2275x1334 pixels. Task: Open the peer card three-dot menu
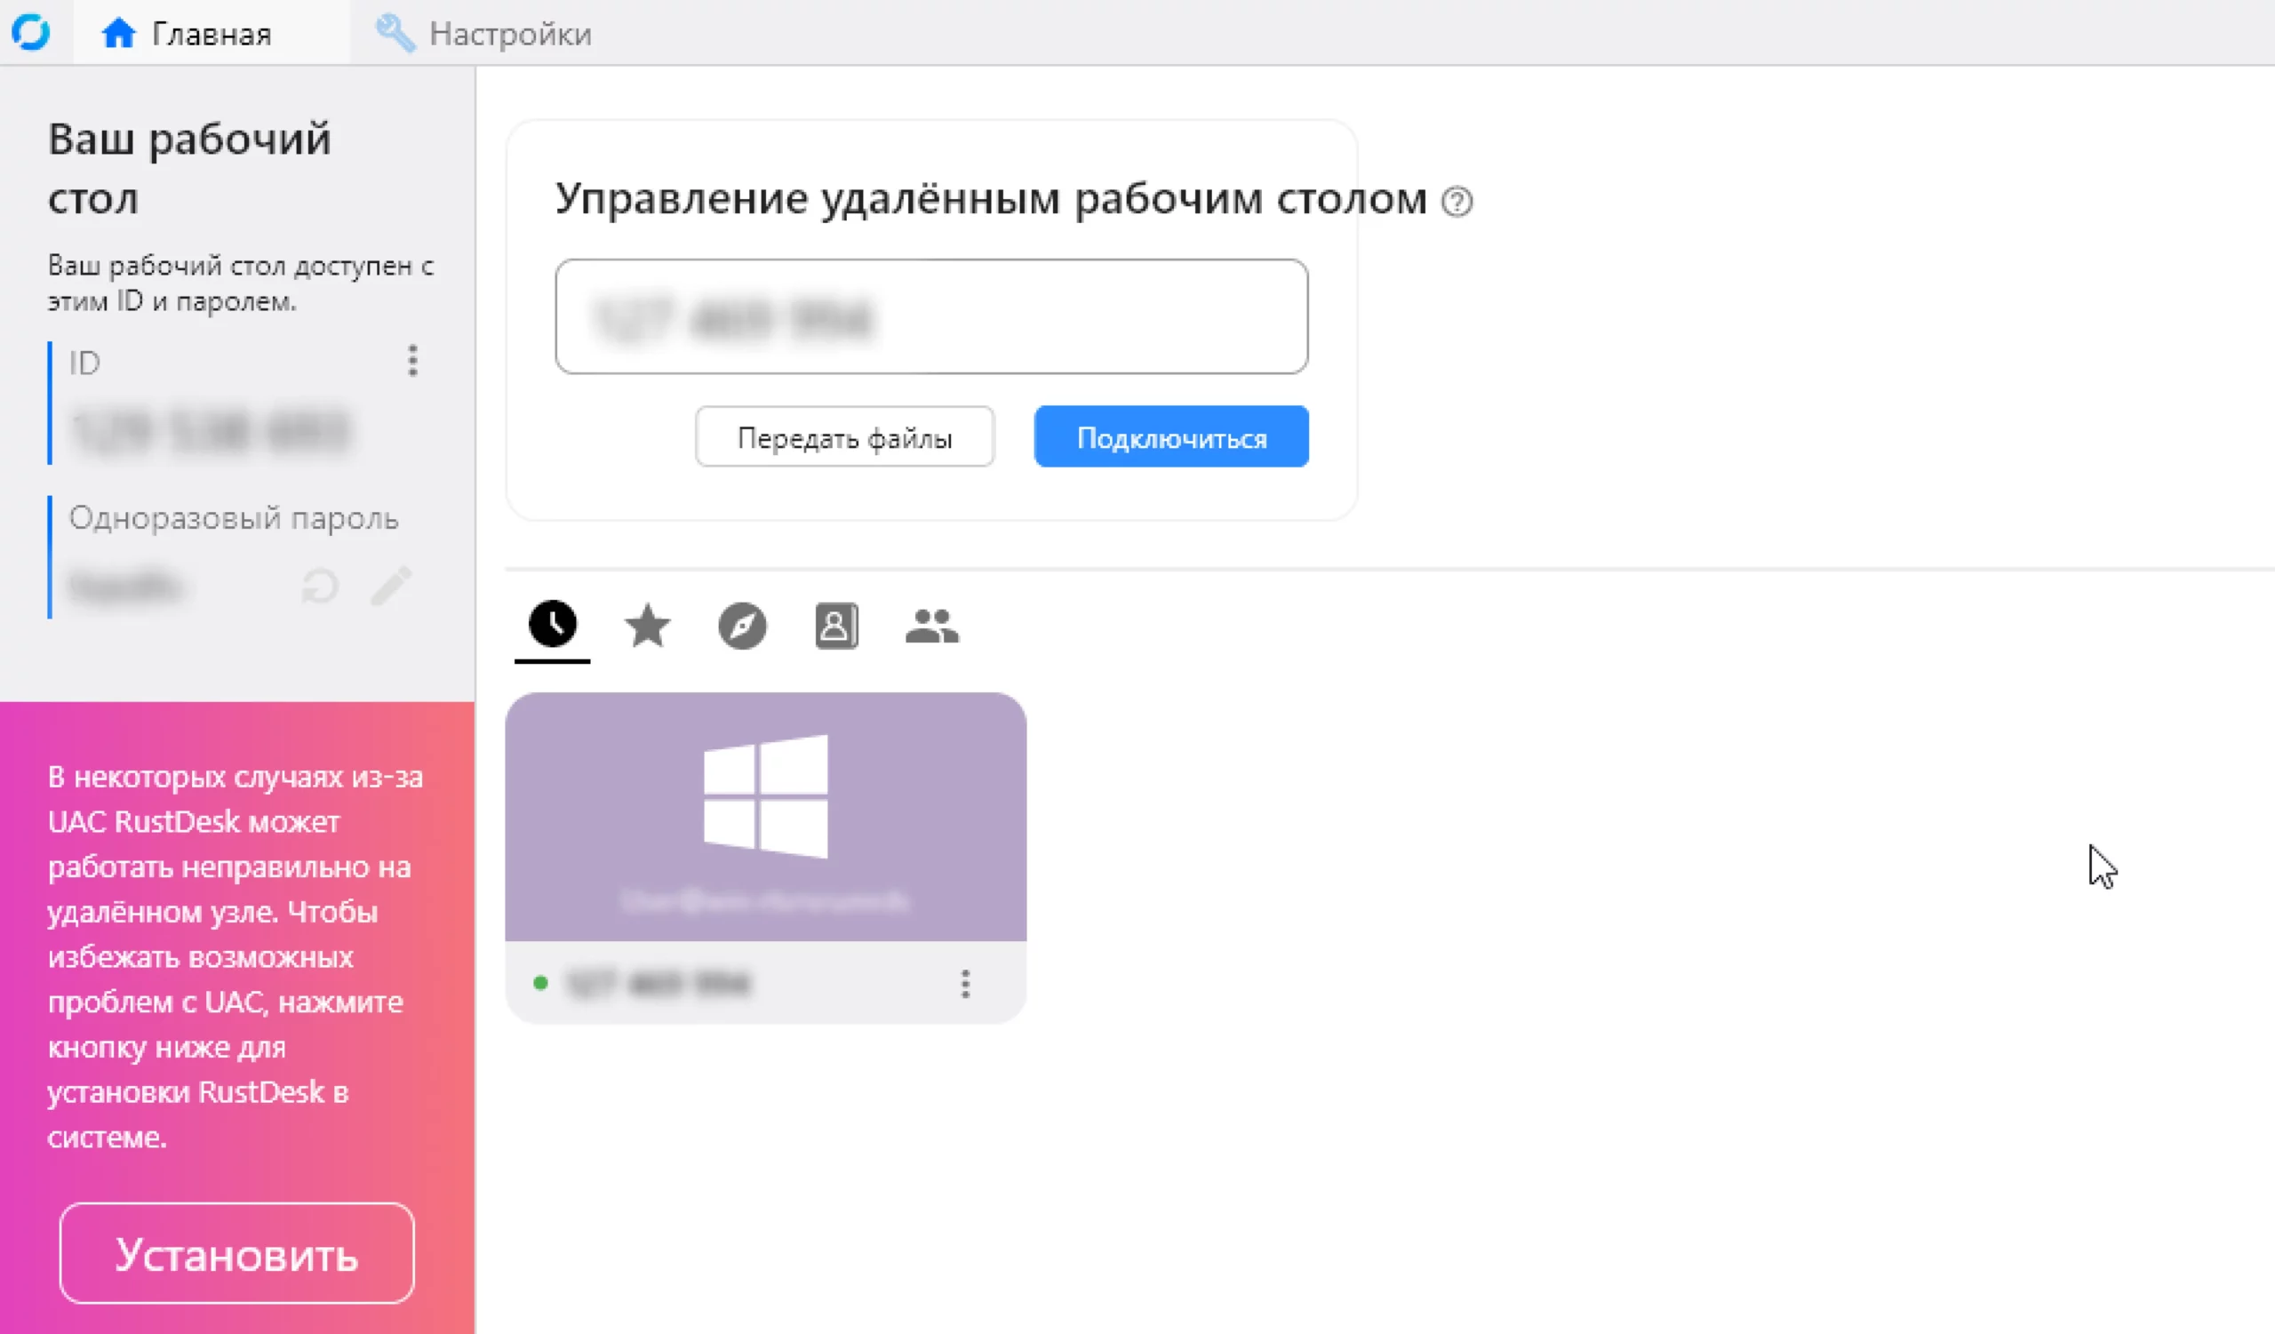pyautogui.click(x=965, y=984)
